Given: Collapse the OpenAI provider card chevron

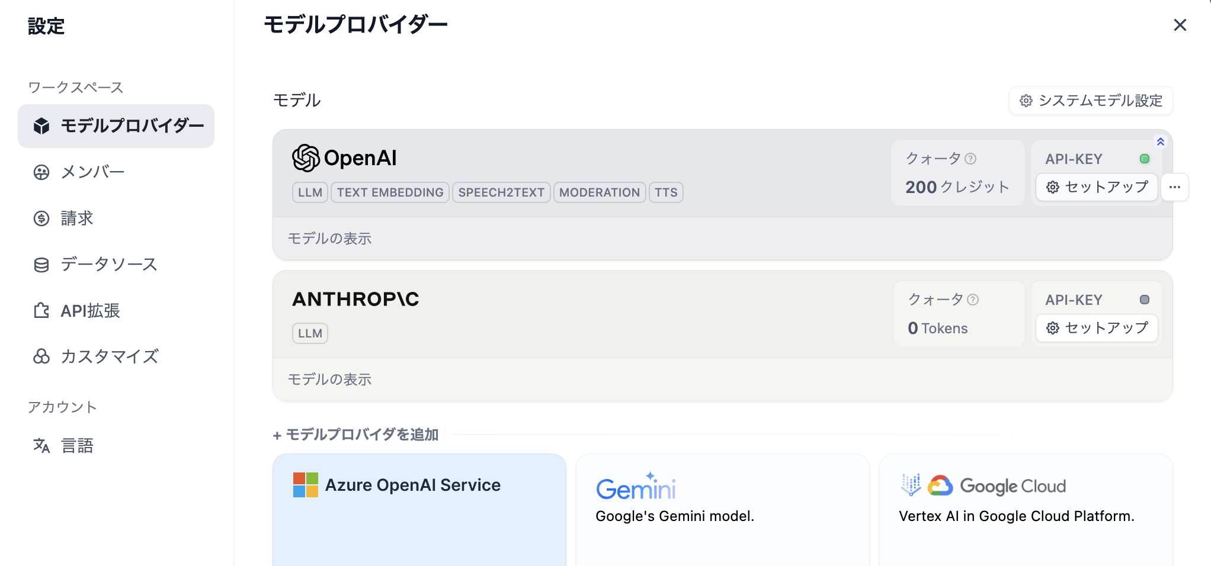Looking at the screenshot, I should click(x=1161, y=141).
